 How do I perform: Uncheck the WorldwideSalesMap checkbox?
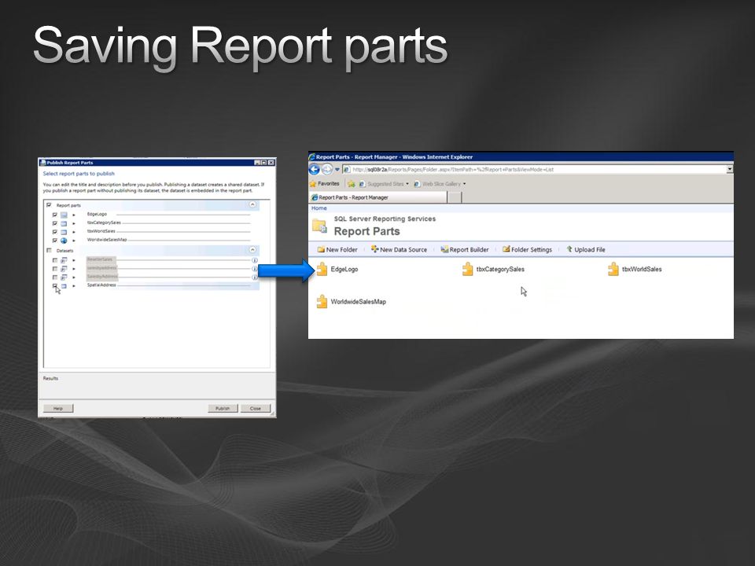pyautogui.click(x=55, y=241)
